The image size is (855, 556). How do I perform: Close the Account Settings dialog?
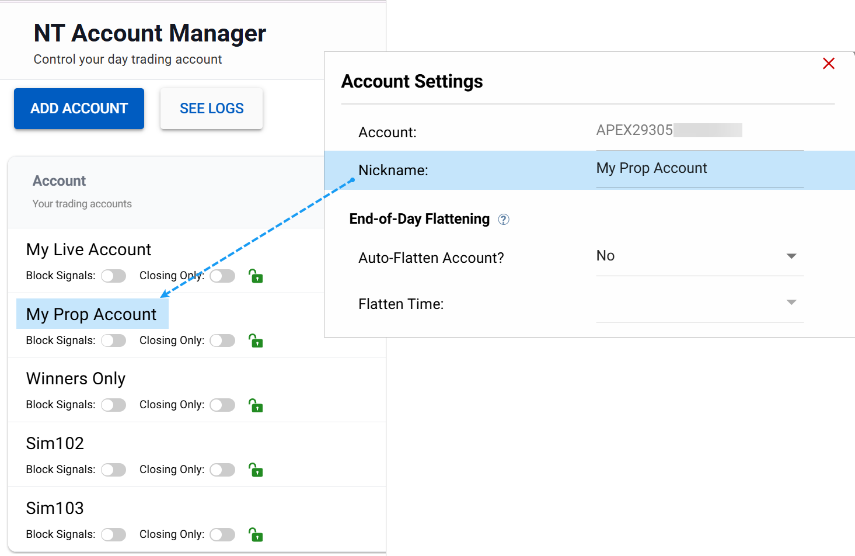[x=828, y=64]
